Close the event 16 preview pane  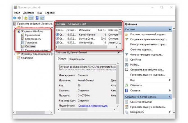pos(119,53)
